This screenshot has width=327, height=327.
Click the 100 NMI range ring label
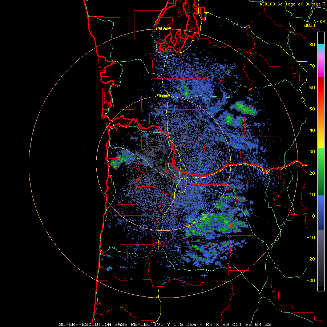(163, 29)
